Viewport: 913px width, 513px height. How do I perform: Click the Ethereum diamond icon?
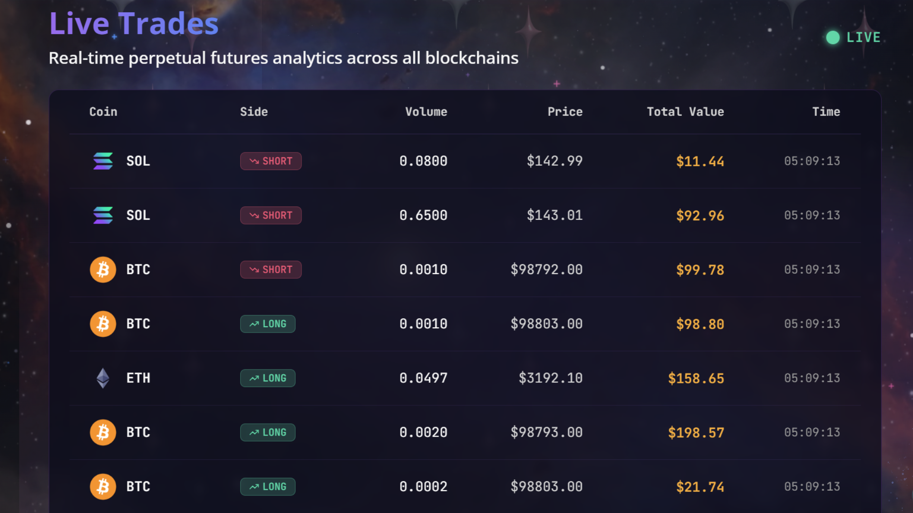[103, 378]
